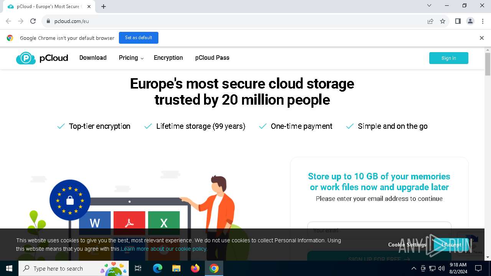Screen dimensions: 491x276
Task: View site information lock icon
Action: (x=48, y=21)
